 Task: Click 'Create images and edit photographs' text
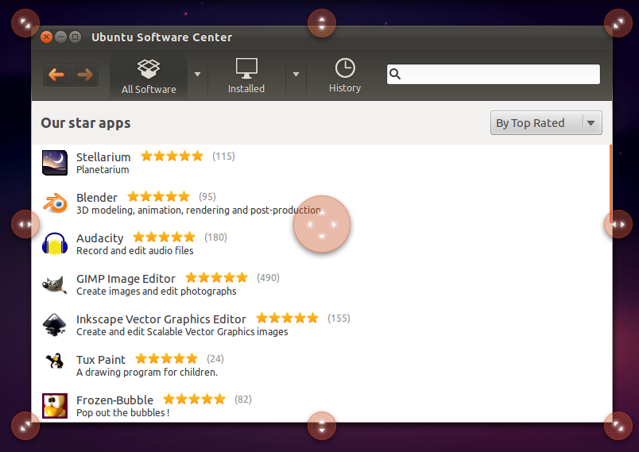156,292
